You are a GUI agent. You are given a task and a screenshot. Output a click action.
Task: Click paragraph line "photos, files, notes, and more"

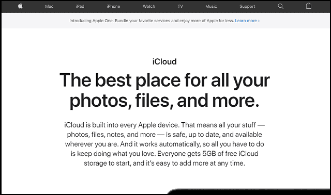click(164, 134)
